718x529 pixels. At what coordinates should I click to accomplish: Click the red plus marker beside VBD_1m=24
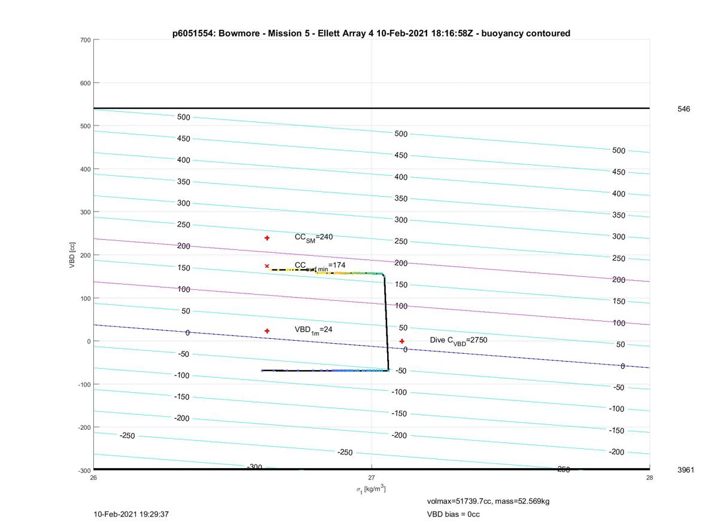point(267,331)
